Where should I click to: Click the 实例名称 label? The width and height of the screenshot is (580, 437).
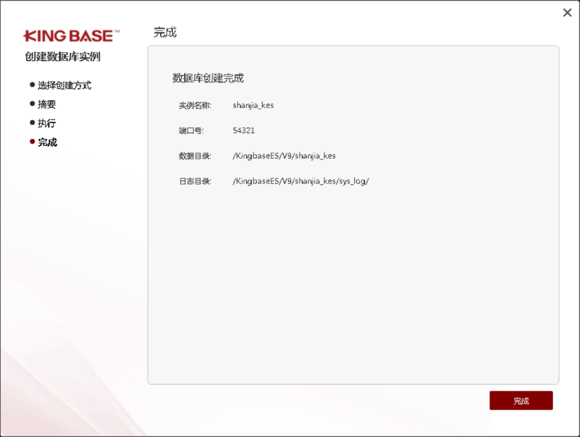point(195,106)
